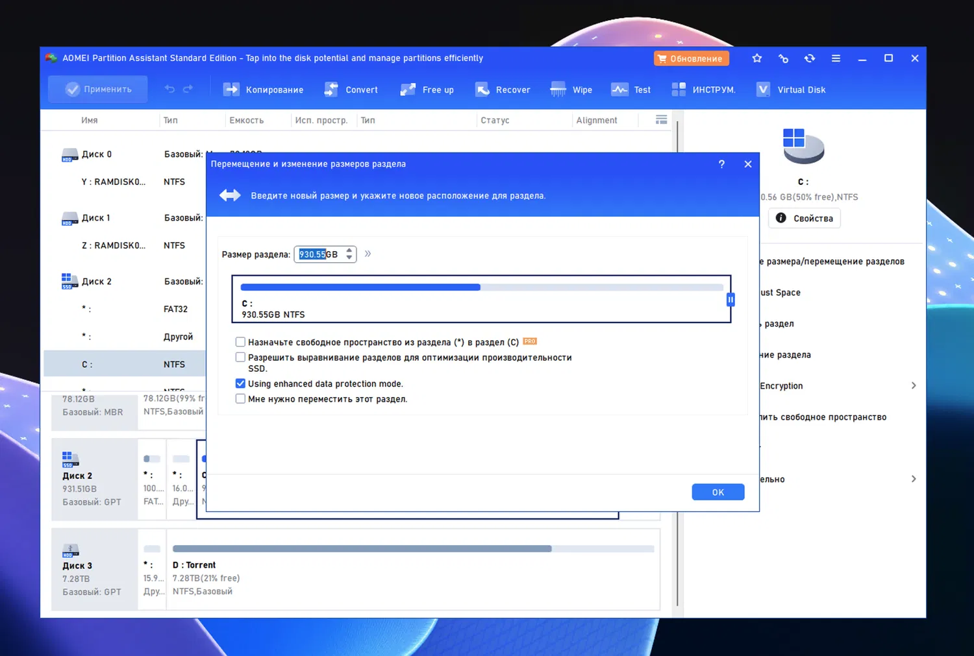This screenshot has height=656, width=974.
Task: Click the Применить (Apply) button
Action: click(98, 90)
